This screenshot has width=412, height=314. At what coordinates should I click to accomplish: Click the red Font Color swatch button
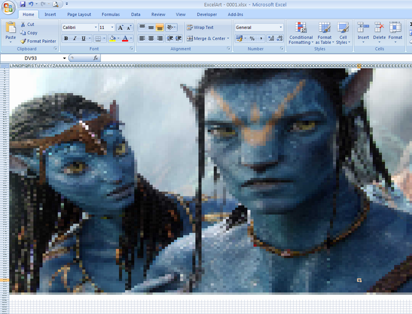click(125, 38)
